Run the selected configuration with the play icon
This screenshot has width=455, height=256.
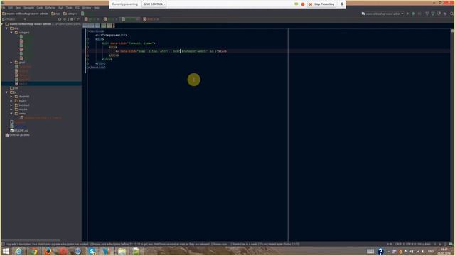[x=407, y=14]
